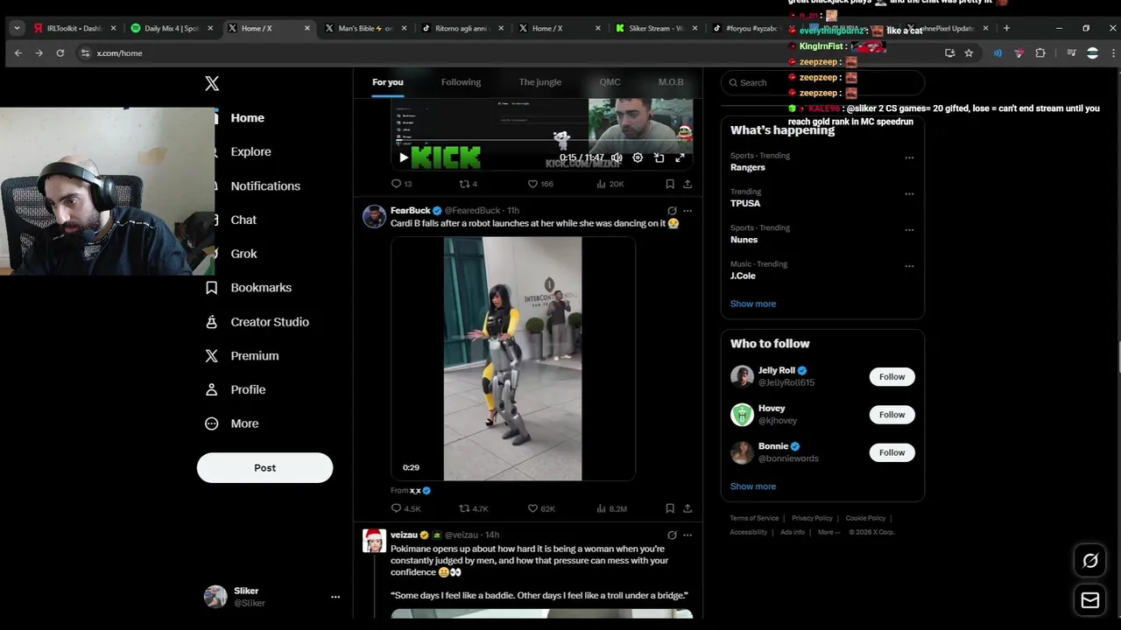This screenshot has height=630, width=1121.
Task: Repost the post with 4 reposts
Action: [469, 184]
